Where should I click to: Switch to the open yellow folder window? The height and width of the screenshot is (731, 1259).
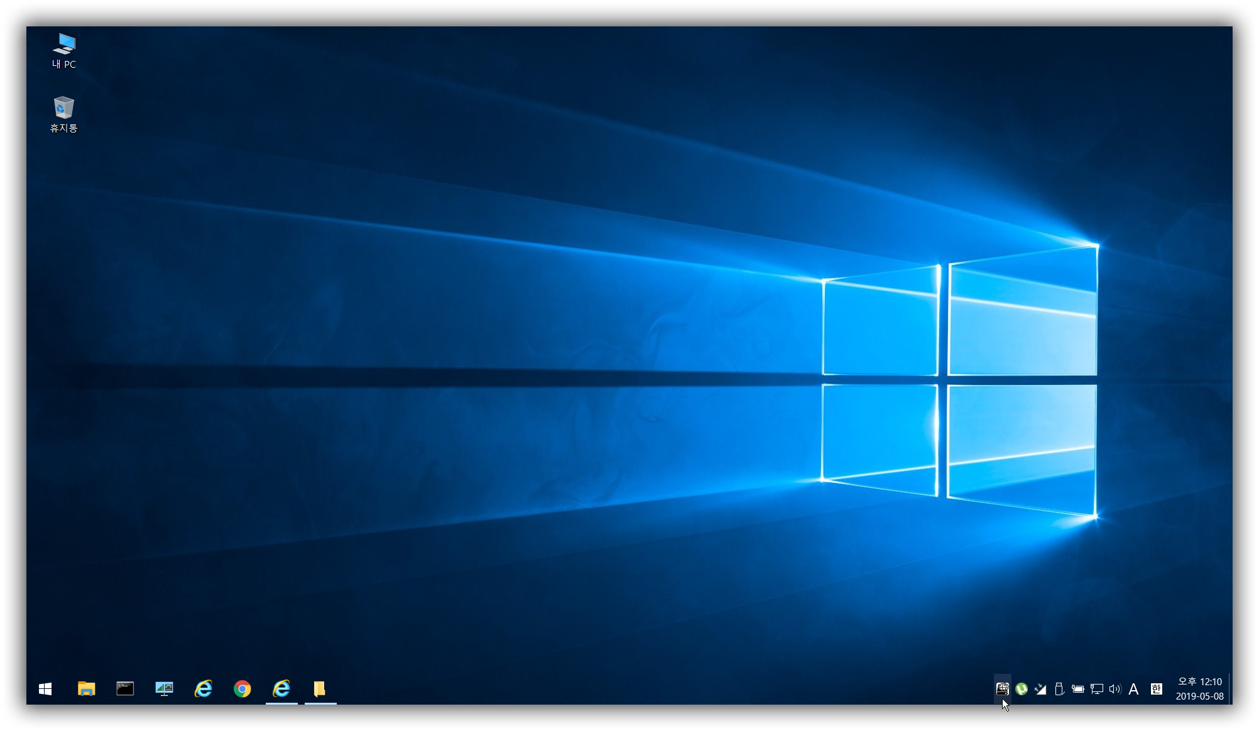pos(320,689)
